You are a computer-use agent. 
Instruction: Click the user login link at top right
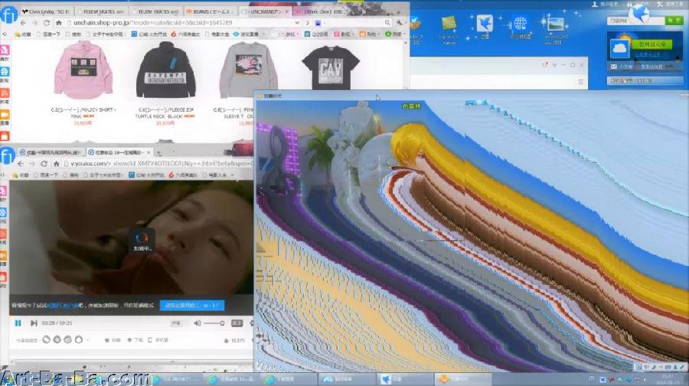pos(605,4)
